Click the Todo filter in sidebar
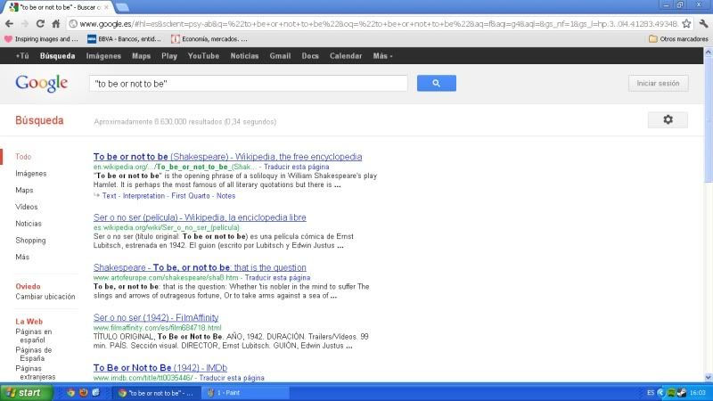This screenshot has height=401, width=713. click(23, 157)
